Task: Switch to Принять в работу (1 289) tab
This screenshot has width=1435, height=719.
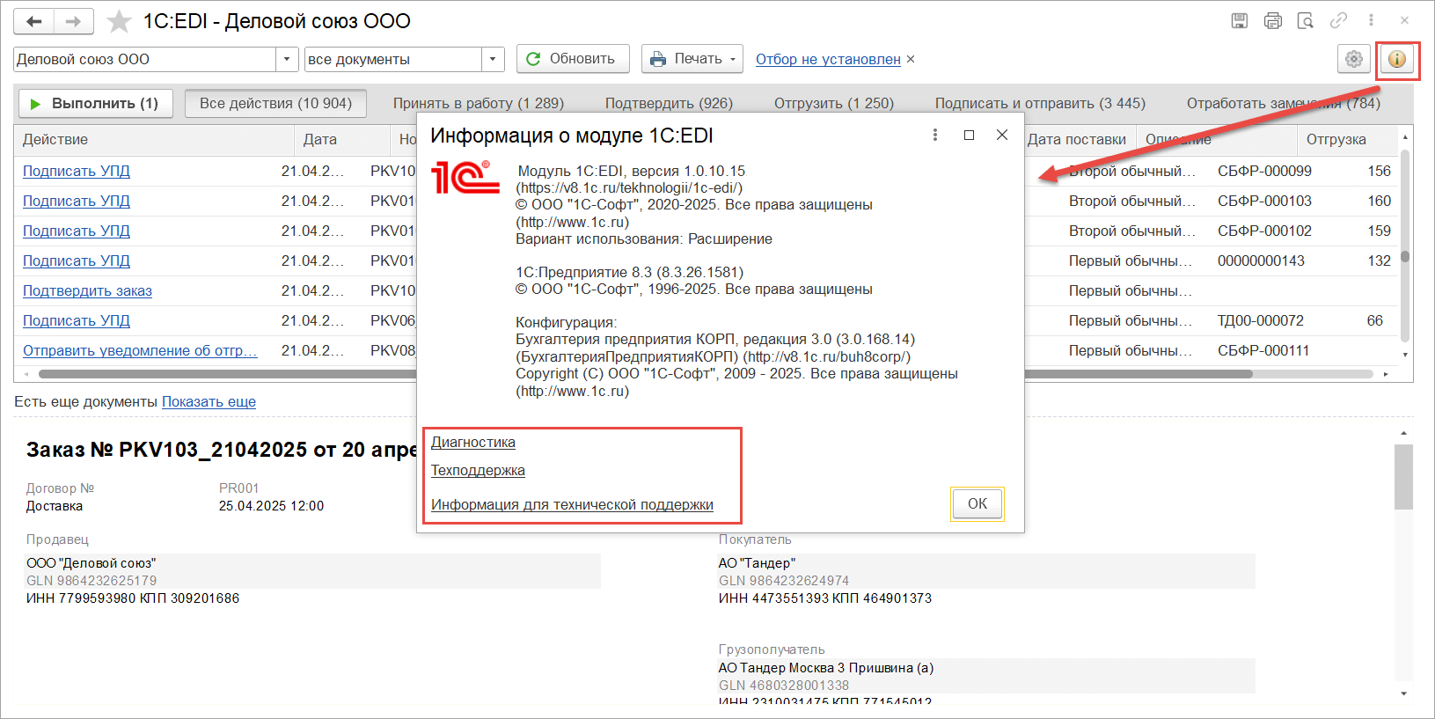Action: [x=479, y=103]
